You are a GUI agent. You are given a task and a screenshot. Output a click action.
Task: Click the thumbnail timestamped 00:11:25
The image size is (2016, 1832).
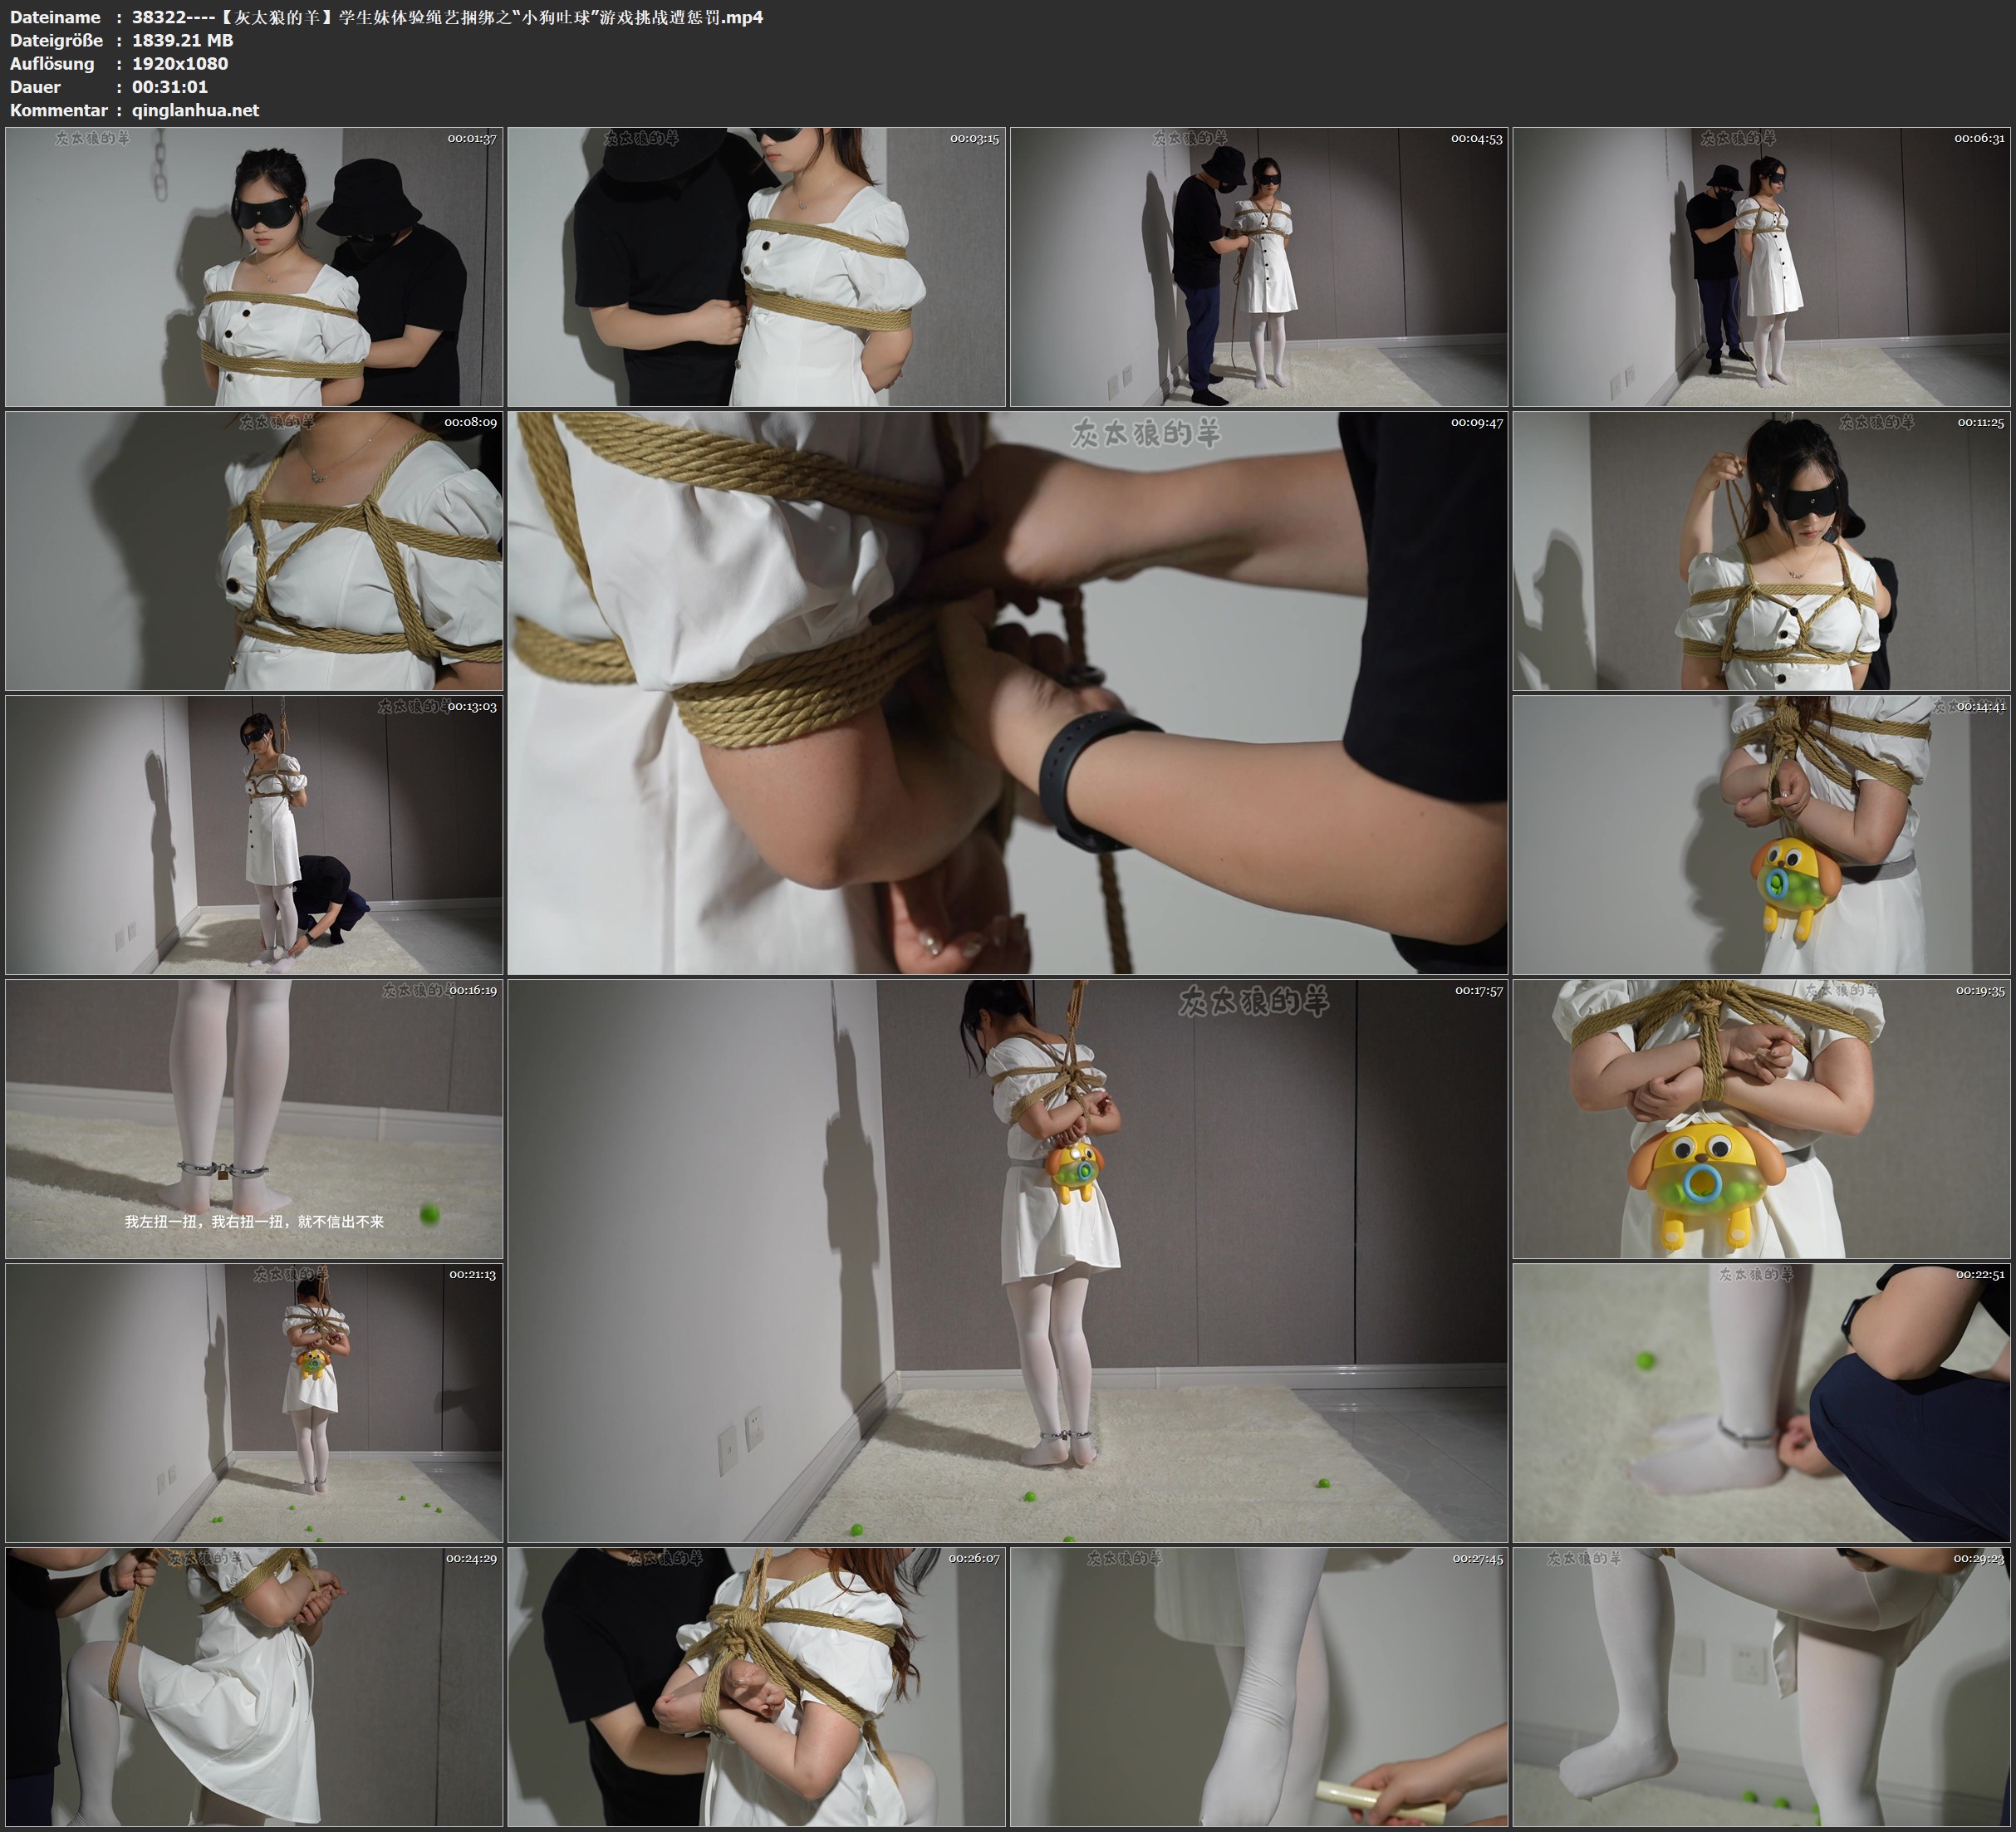[x=1761, y=551]
